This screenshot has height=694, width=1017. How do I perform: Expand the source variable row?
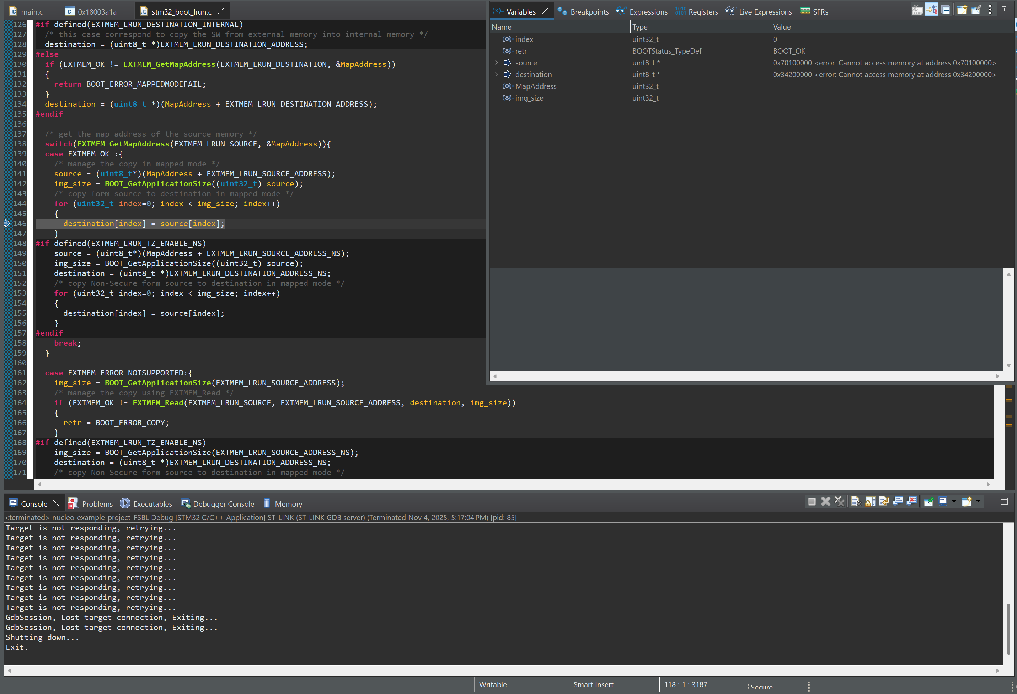(496, 63)
